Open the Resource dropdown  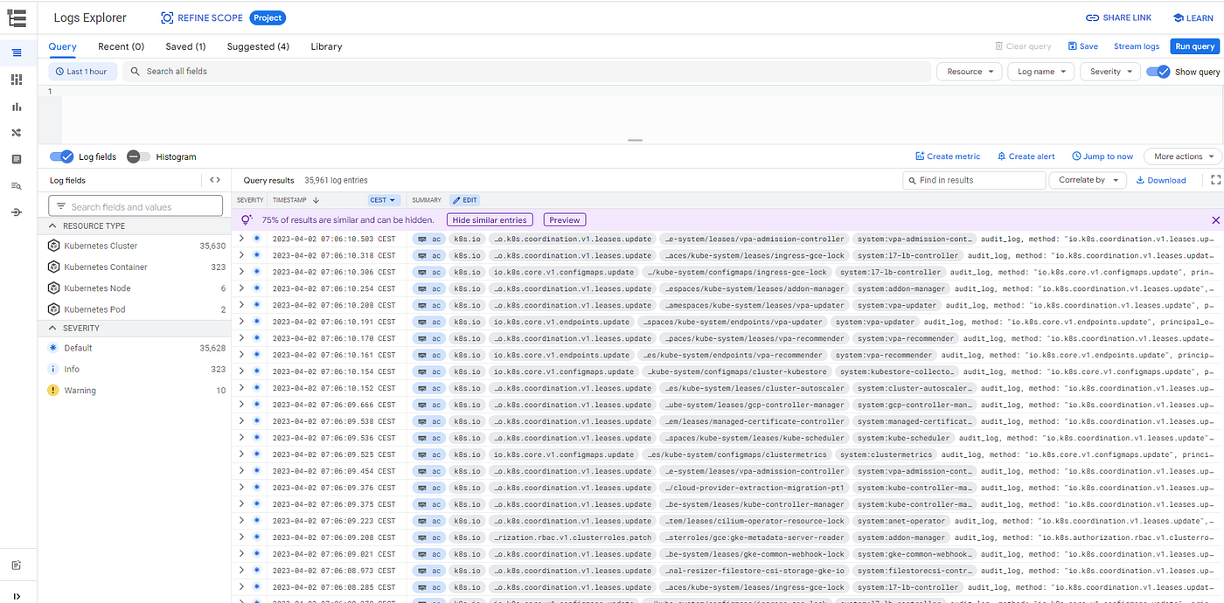(969, 72)
